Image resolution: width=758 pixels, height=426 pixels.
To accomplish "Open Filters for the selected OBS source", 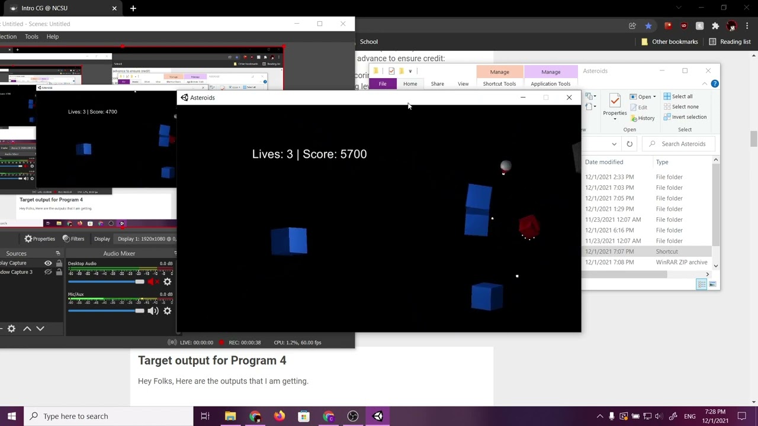I will tap(73, 238).
